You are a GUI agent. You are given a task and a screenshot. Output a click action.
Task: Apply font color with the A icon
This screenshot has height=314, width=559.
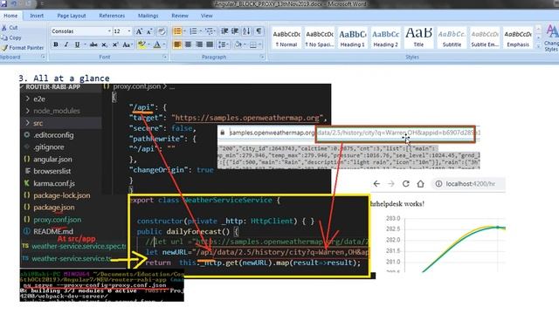(x=157, y=44)
